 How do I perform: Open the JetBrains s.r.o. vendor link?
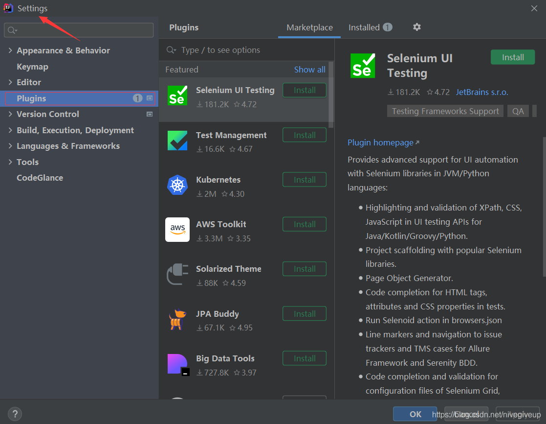[x=482, y=92]
